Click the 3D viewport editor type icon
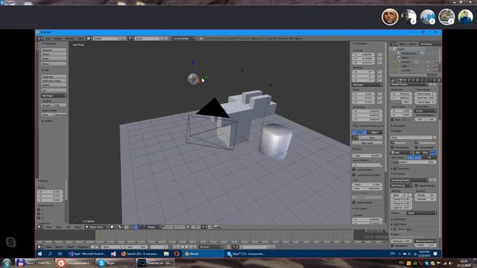 pyautogui.click(x=40, y=226)
